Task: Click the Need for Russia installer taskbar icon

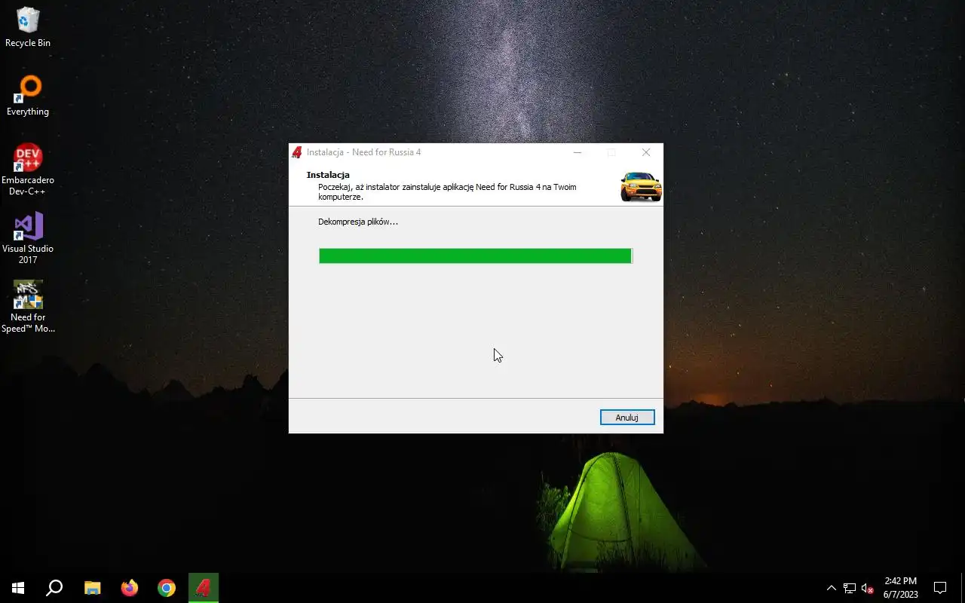Action: 204,588
